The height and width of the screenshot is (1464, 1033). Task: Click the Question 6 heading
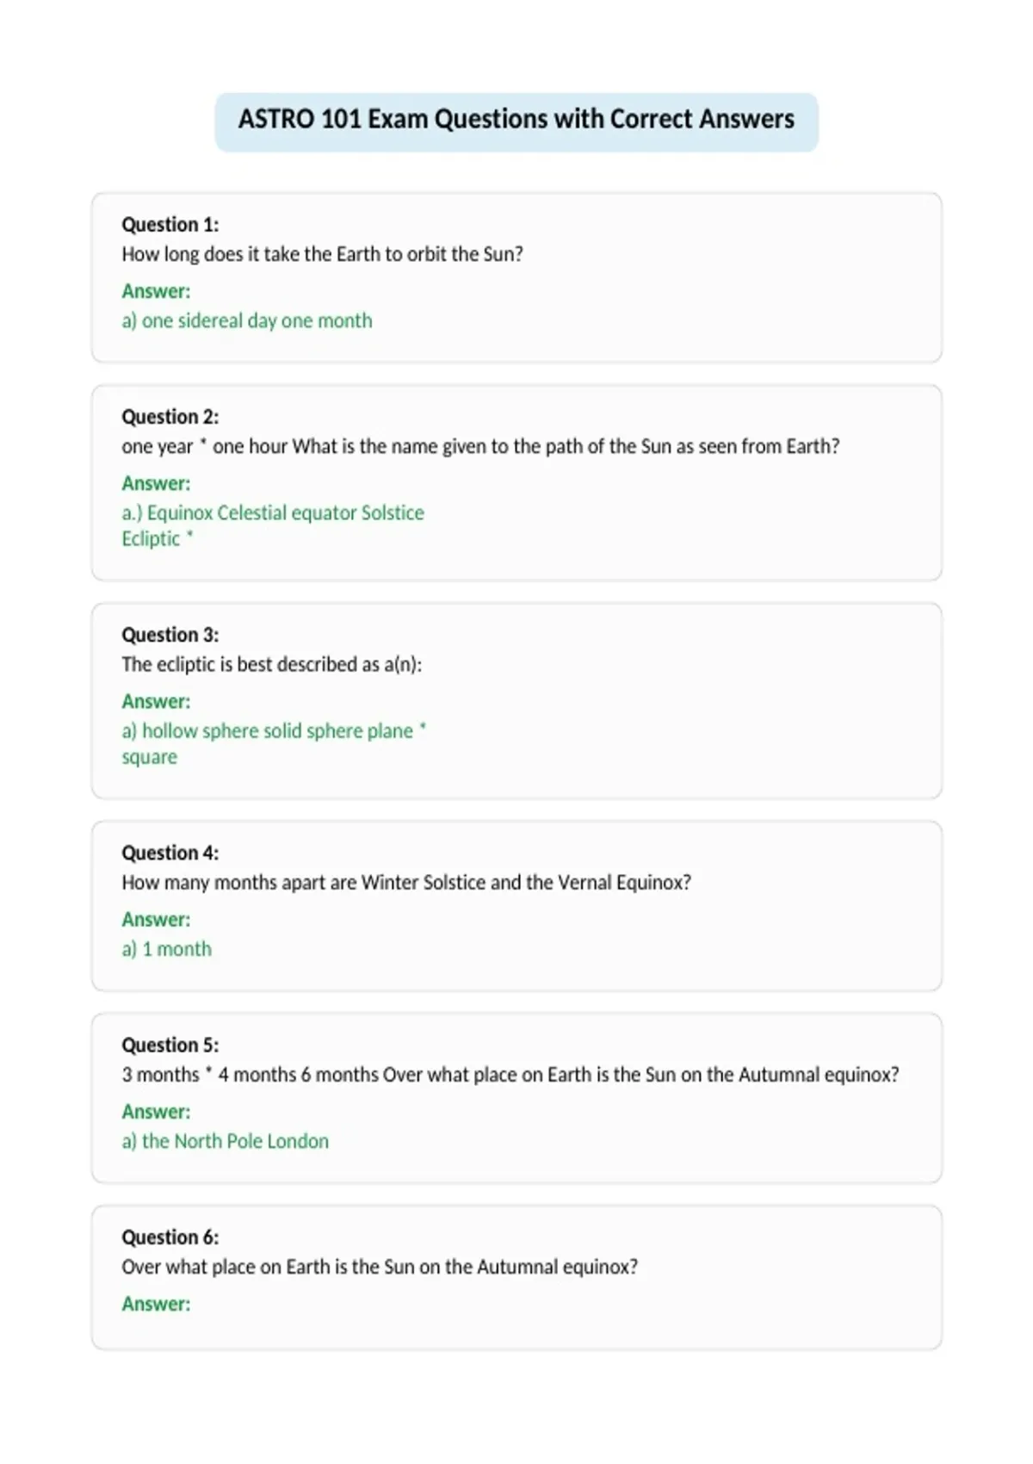click(170, 1237)
